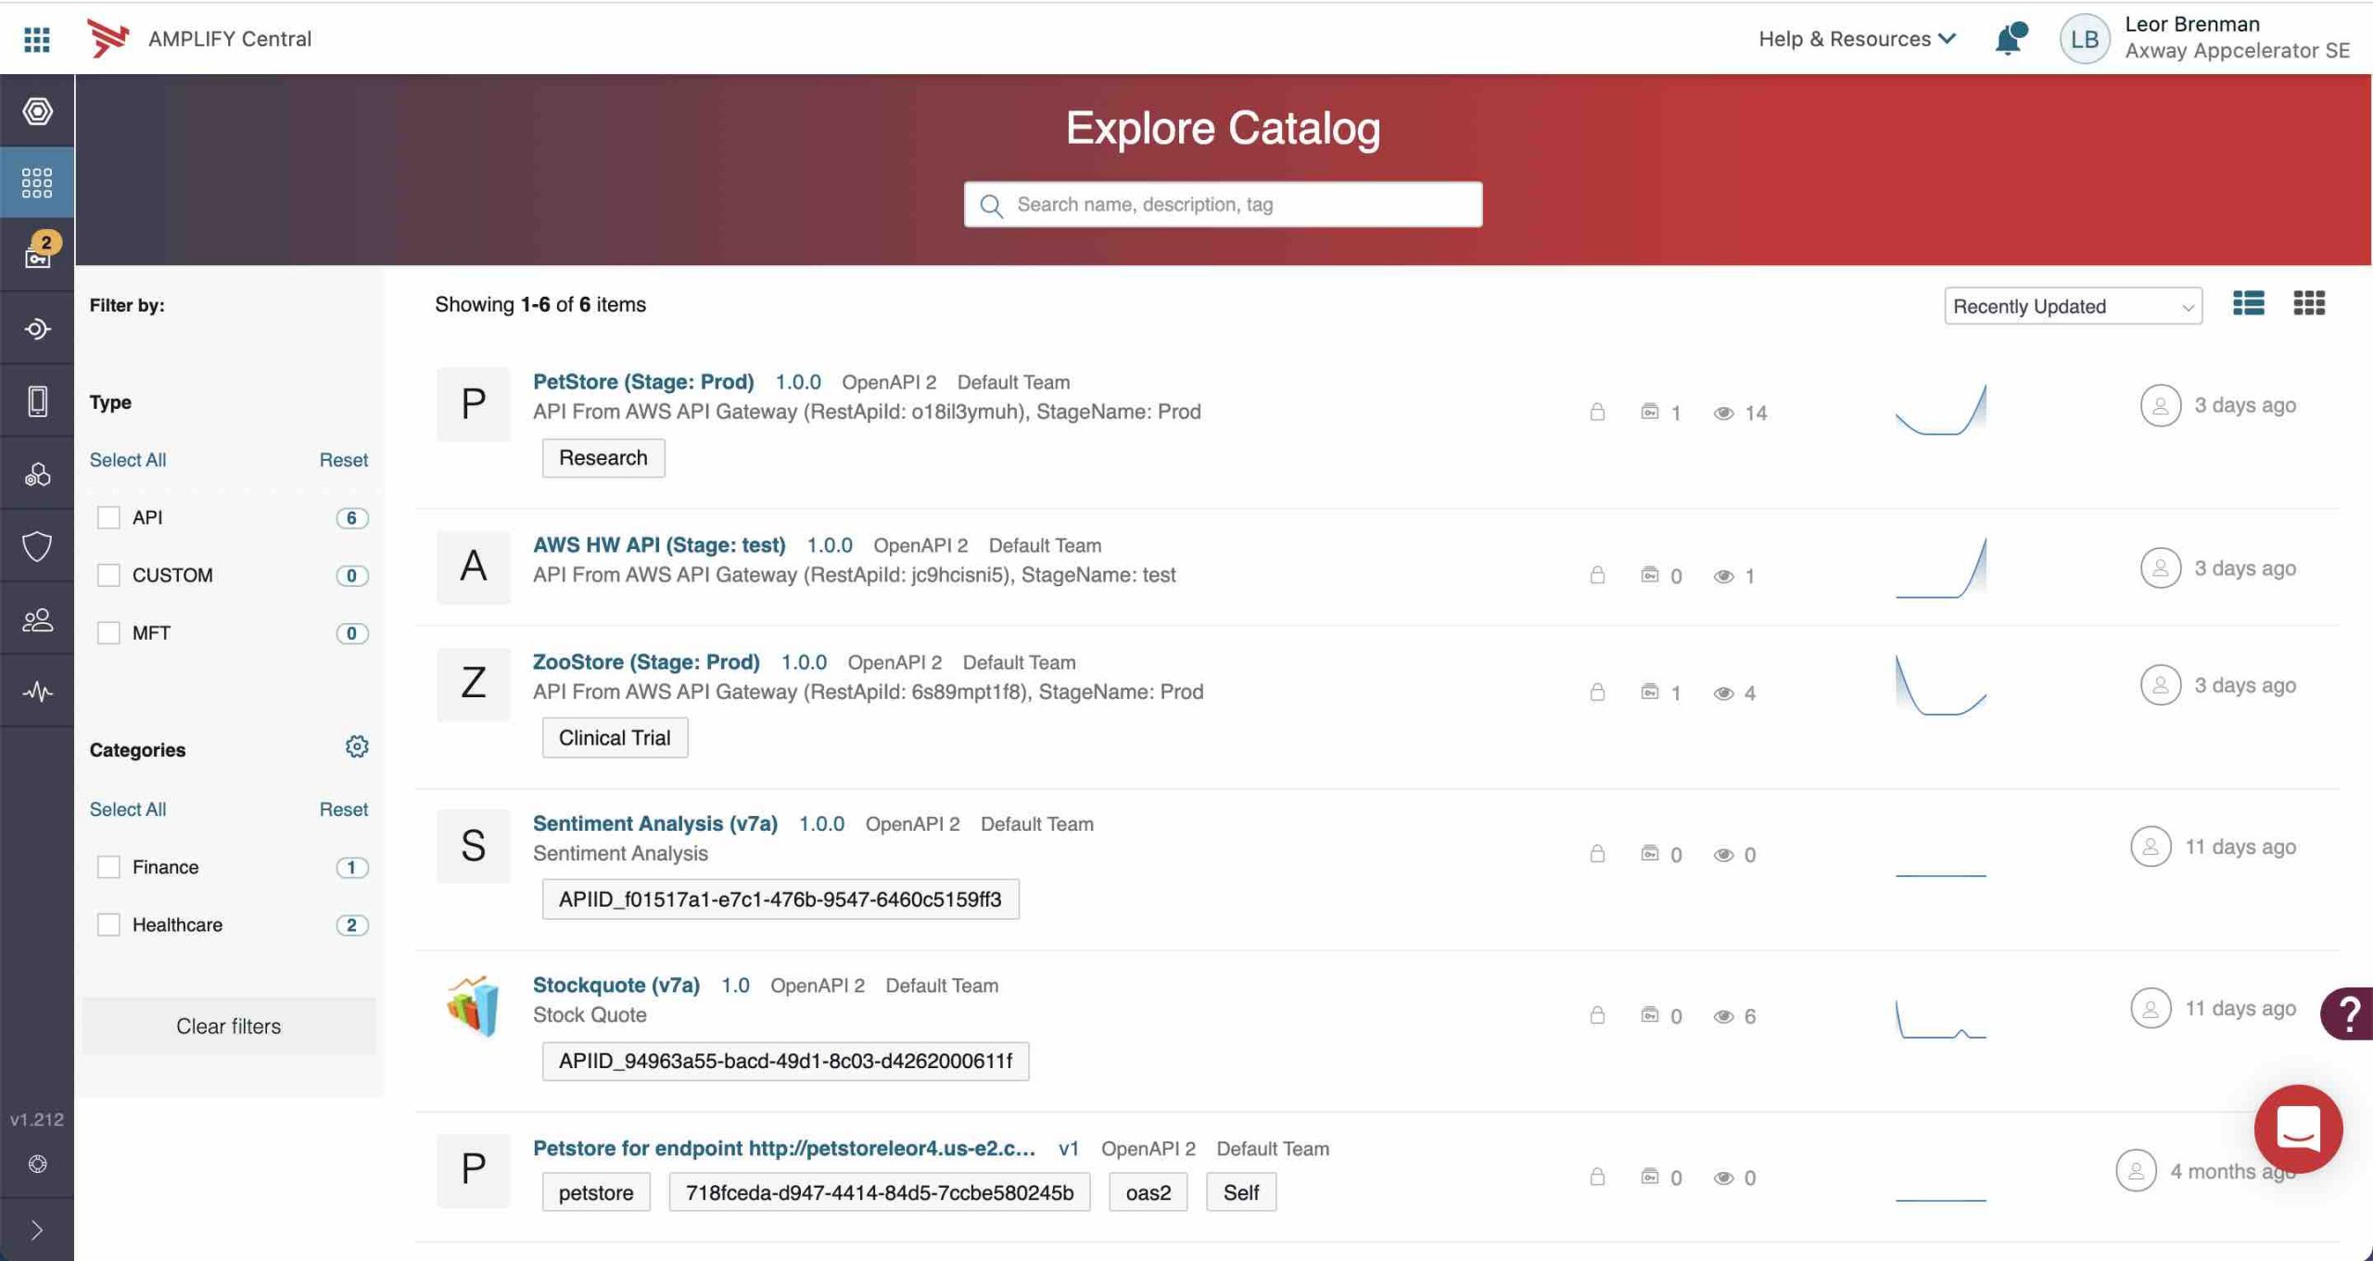Open AWS HW API (Stage: test) item
This screenshot has height=1261, width=2373.
pyautogui.click(x=659, y=545)
